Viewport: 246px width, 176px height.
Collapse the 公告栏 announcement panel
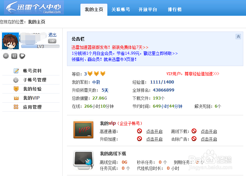coord(238,37)
